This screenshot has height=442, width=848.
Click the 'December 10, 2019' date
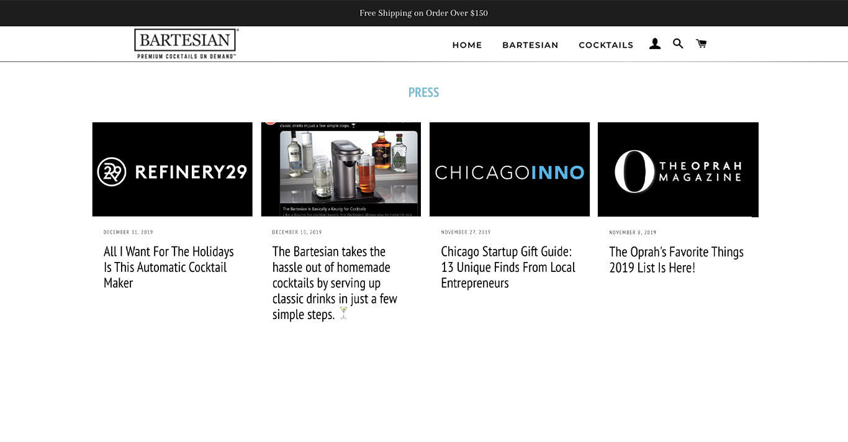[x=297, y=232]
